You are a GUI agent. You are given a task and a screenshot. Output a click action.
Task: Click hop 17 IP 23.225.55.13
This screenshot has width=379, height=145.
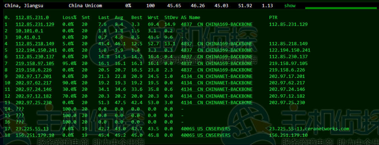[x=32, y=129]
